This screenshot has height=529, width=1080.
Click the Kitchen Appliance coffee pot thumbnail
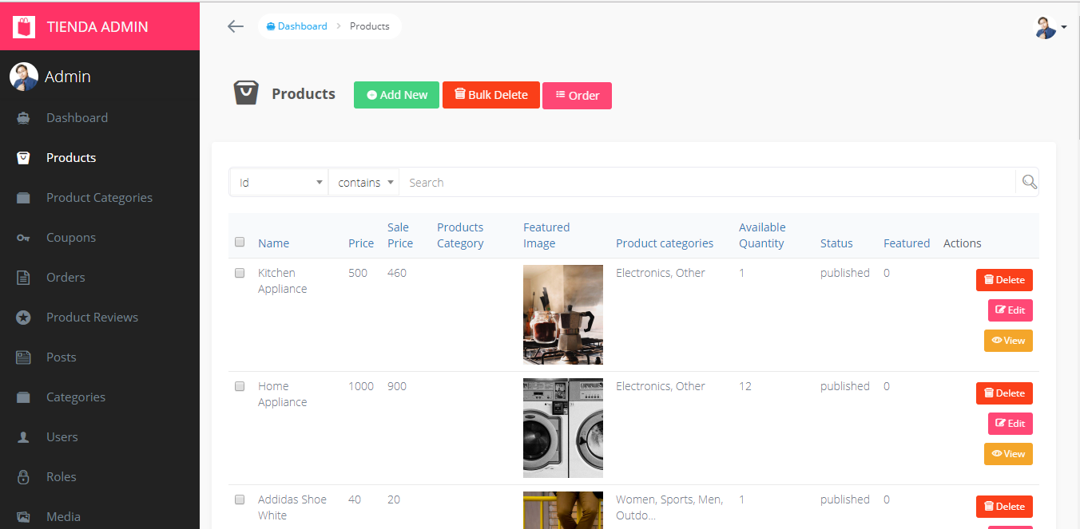563,315
